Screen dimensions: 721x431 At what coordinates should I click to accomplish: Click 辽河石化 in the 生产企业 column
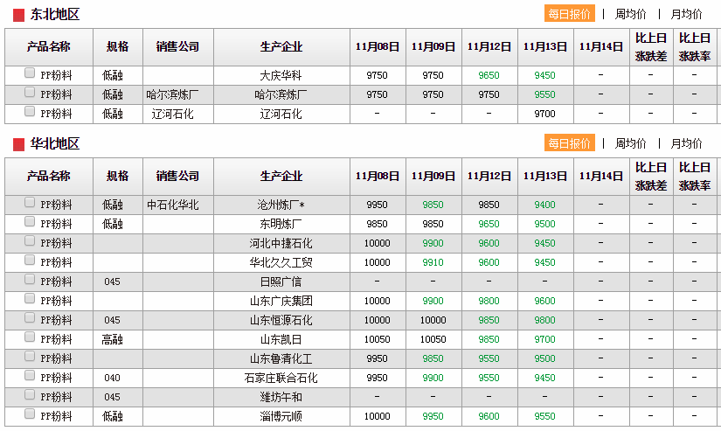pyautogui.click(x=281, y=114)
